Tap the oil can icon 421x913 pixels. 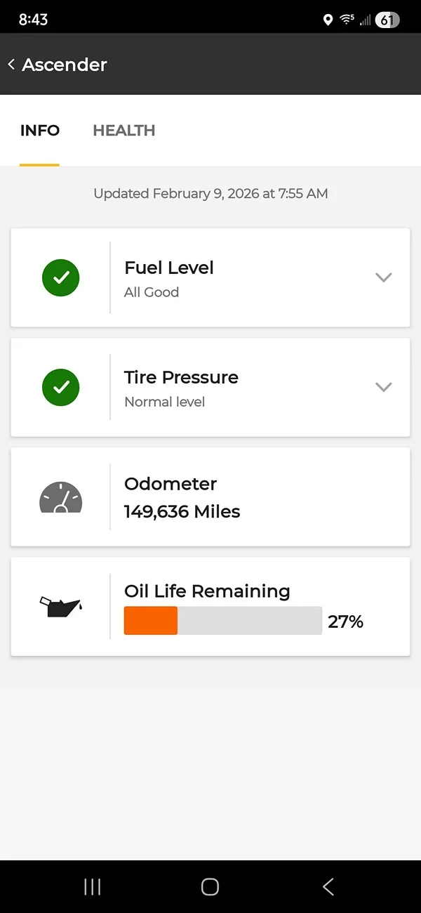point(60,606)
